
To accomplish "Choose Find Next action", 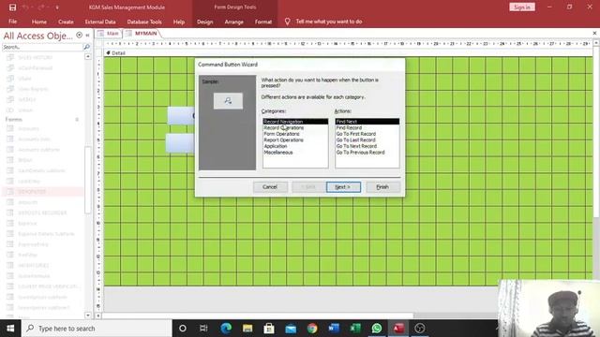I will 367,122.
